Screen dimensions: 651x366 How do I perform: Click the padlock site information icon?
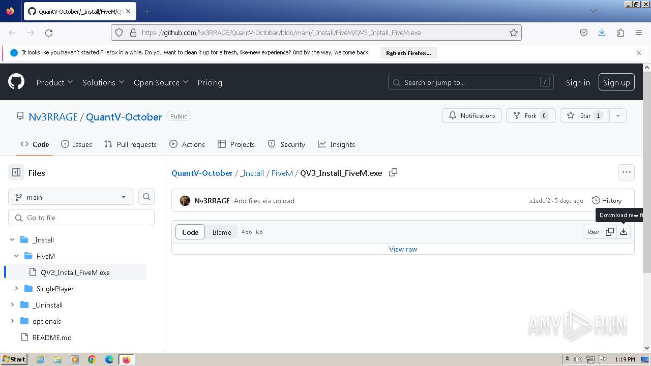(x=133, y=33)
